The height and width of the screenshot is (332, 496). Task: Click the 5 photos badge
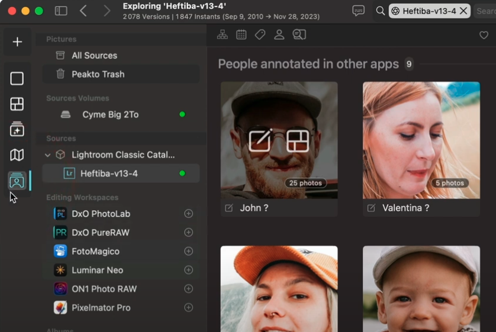(449, 183)
